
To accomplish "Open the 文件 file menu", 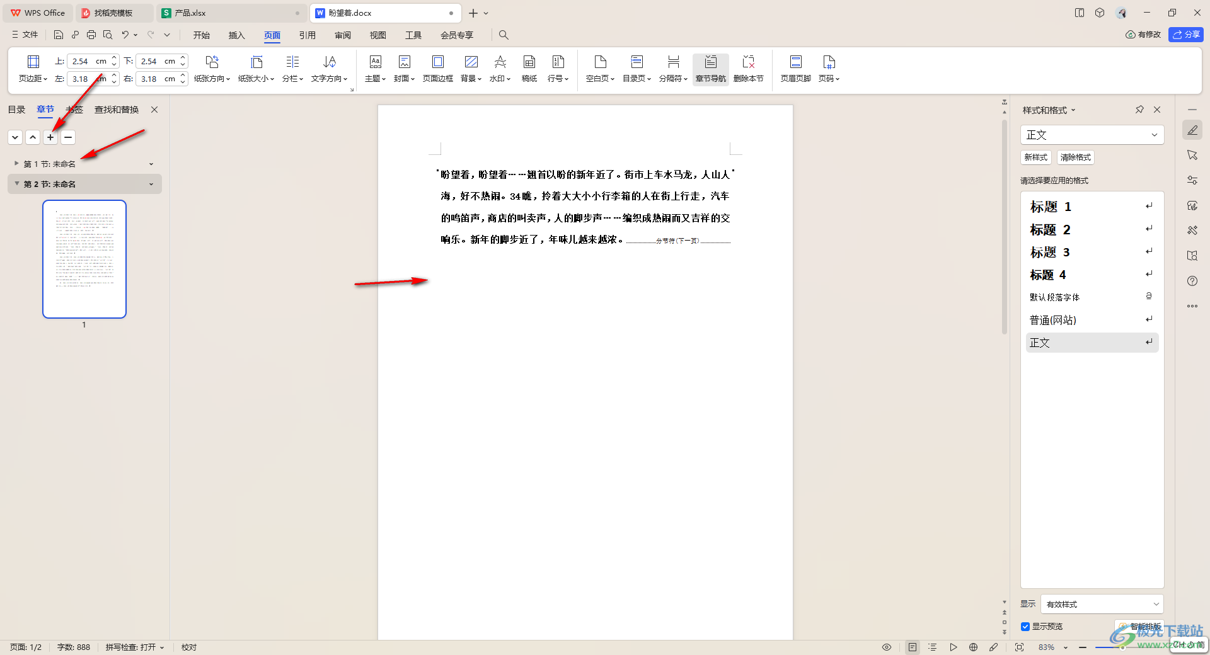I will click(x=25, y=35).
